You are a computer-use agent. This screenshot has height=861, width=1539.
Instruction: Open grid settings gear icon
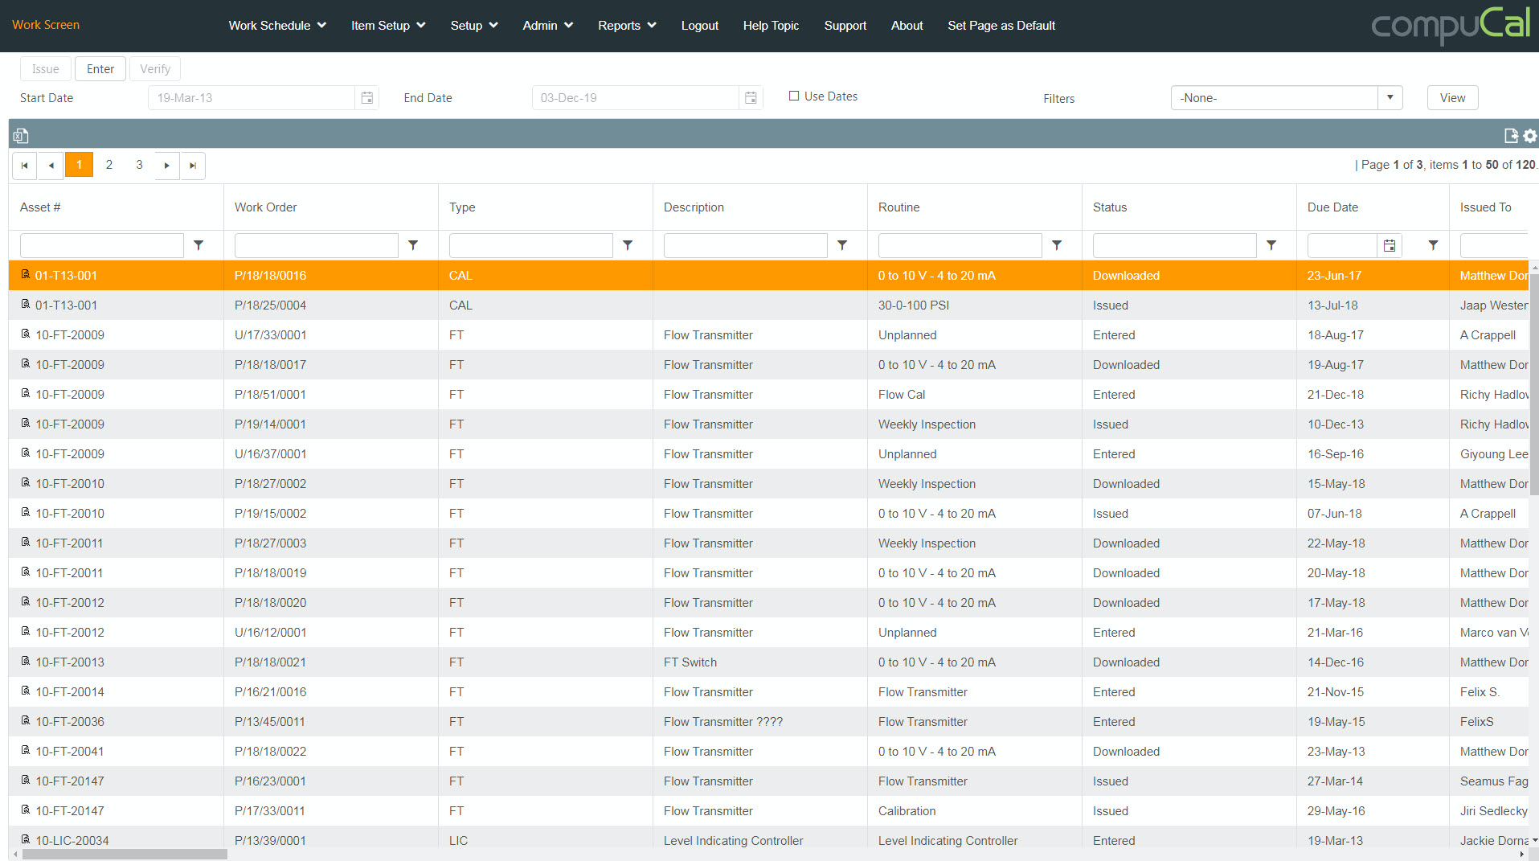(1529, 136)
